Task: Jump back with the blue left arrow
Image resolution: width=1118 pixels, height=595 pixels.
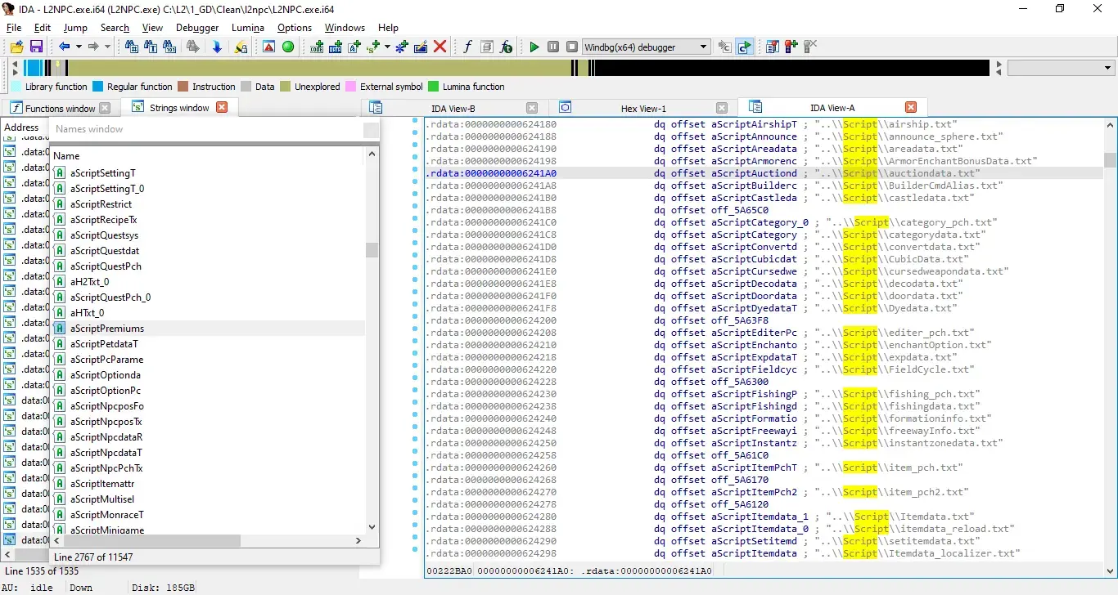Action: (64, 47)
